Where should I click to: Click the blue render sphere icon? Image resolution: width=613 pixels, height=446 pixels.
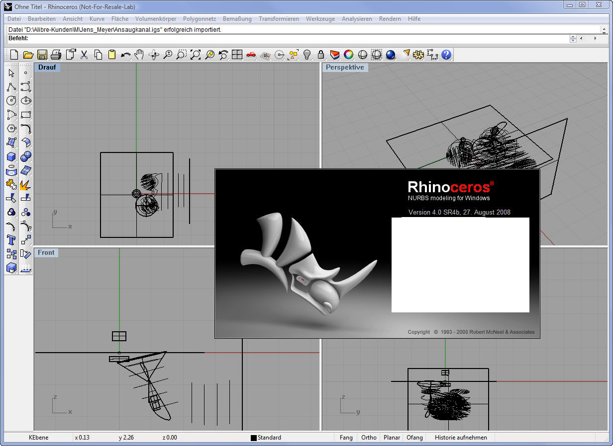[x=391, y=55]
